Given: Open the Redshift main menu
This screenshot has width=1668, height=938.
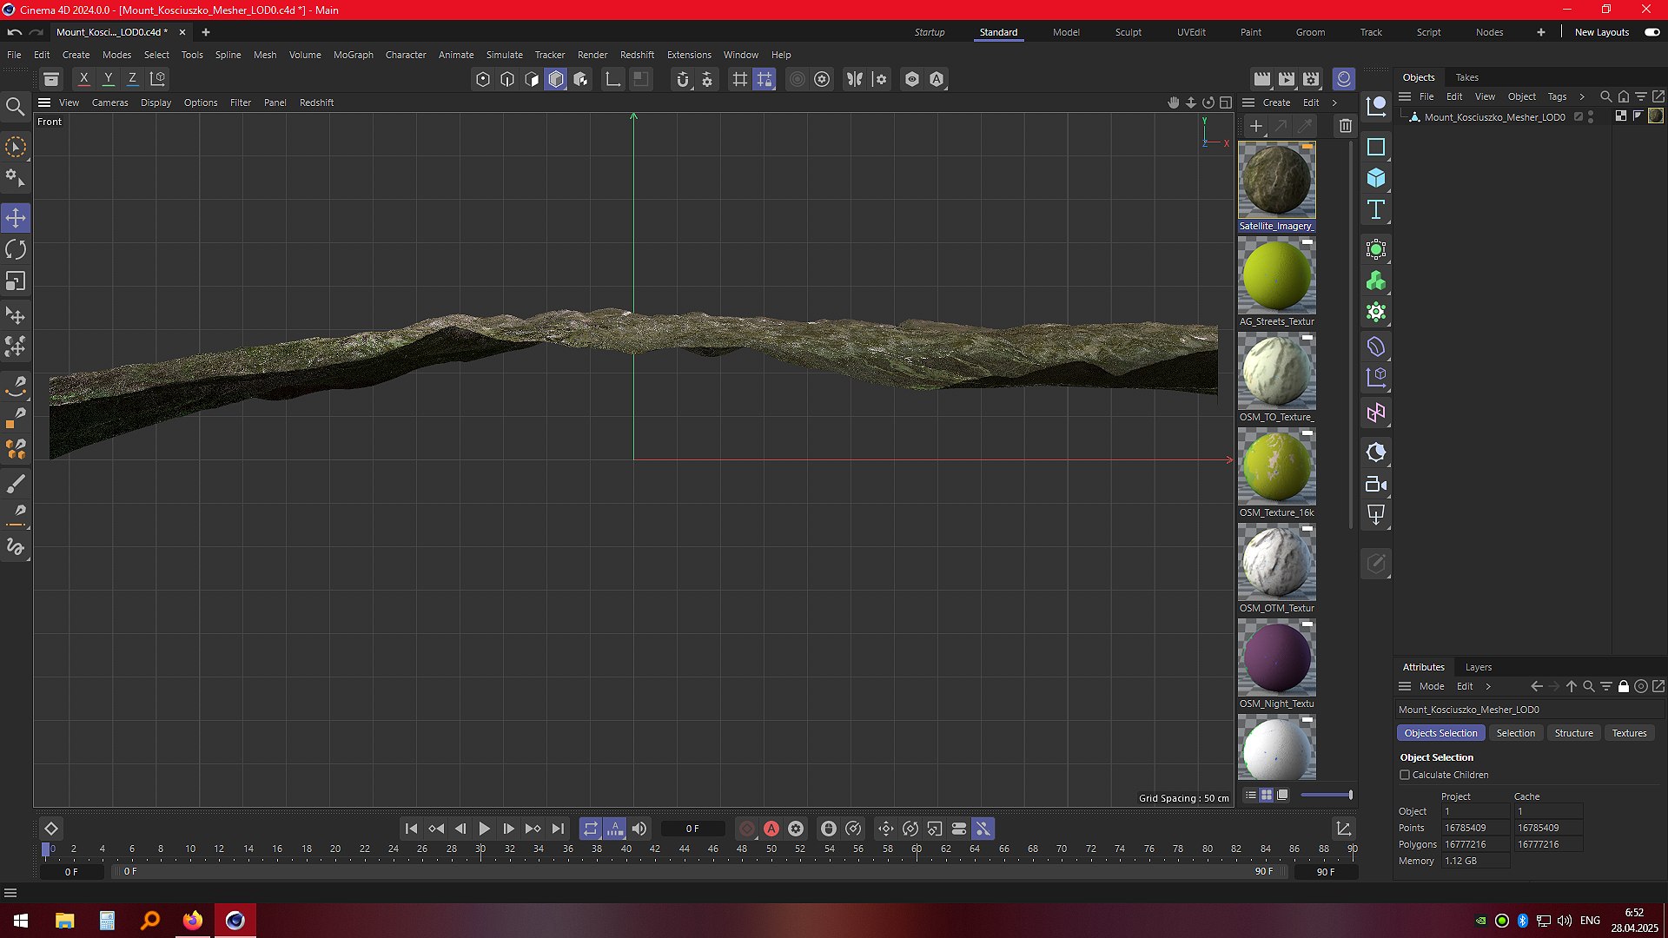Looking at the screenshot, I should click(637, 55).
